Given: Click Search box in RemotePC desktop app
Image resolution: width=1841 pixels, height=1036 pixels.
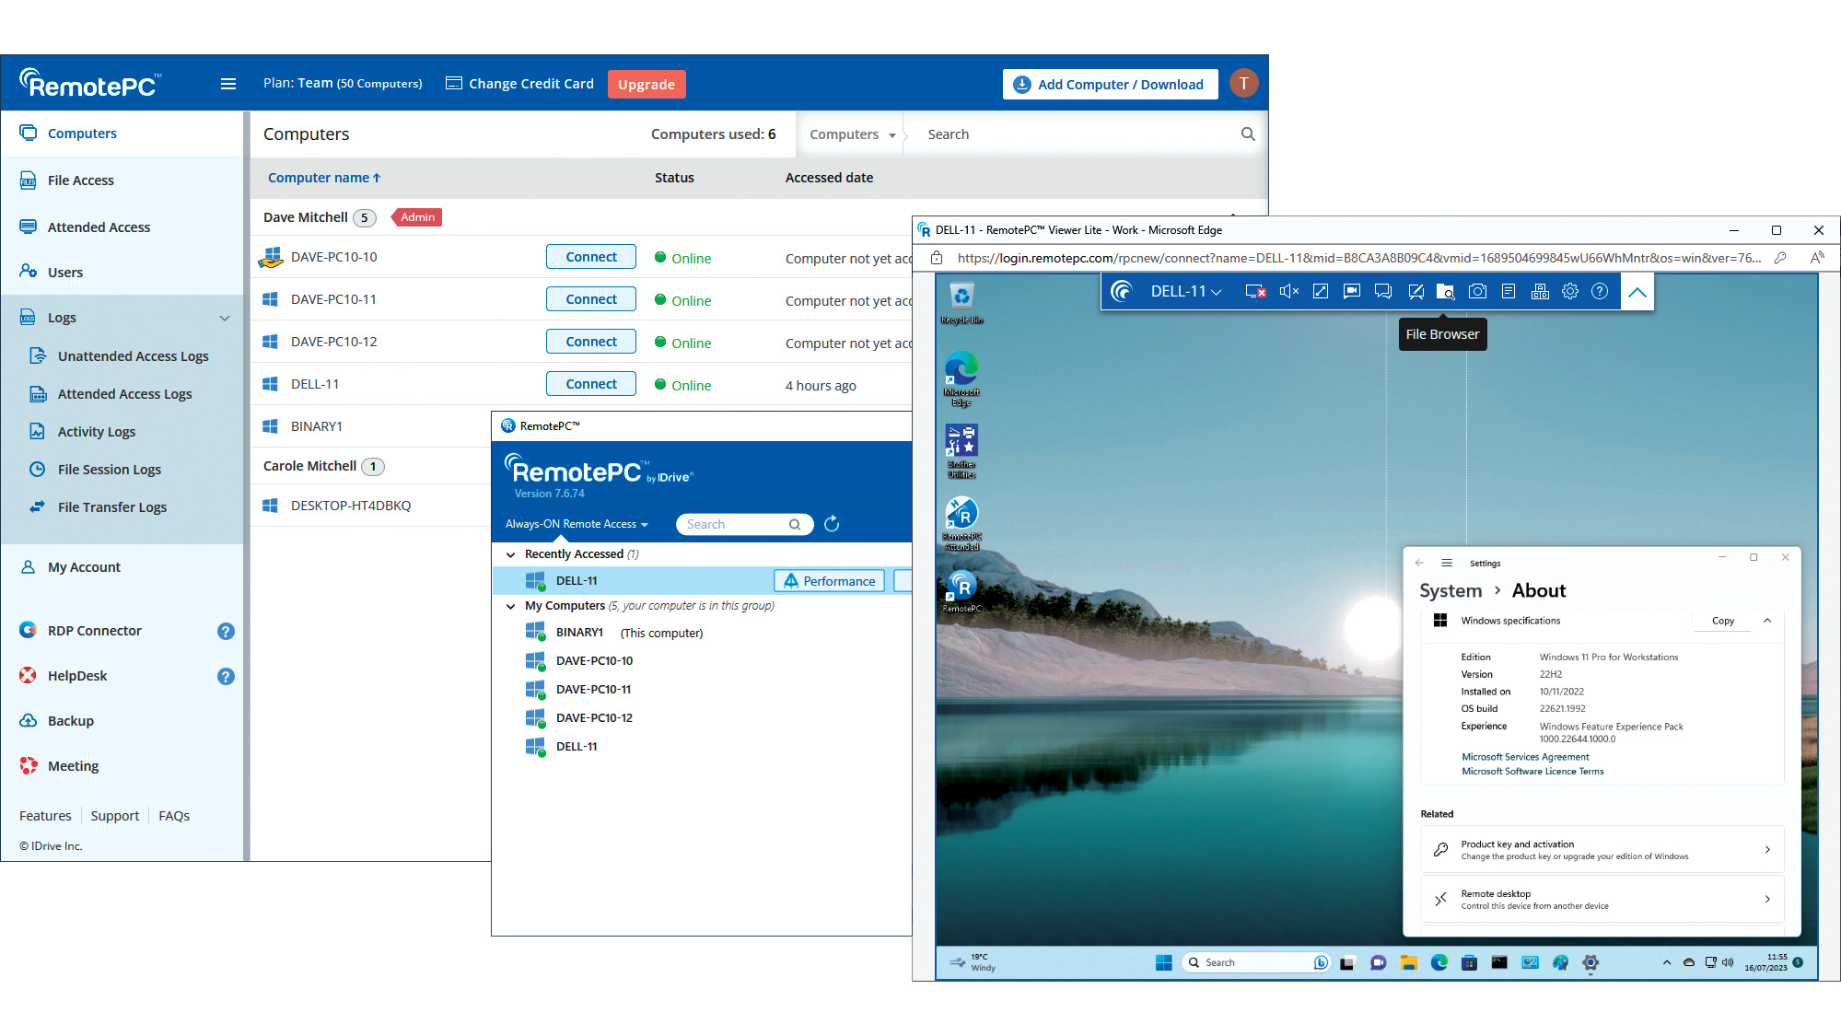Looking at the screenshot, I should tap(744, 524).
